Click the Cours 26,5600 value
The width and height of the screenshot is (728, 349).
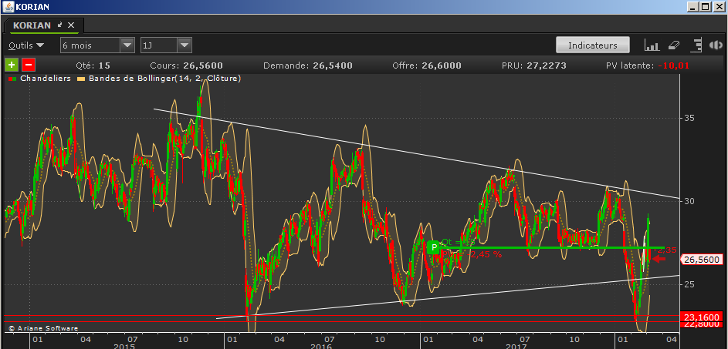point(203,65)
